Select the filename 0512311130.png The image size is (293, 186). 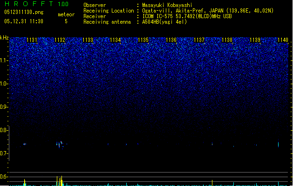point(24,12)
